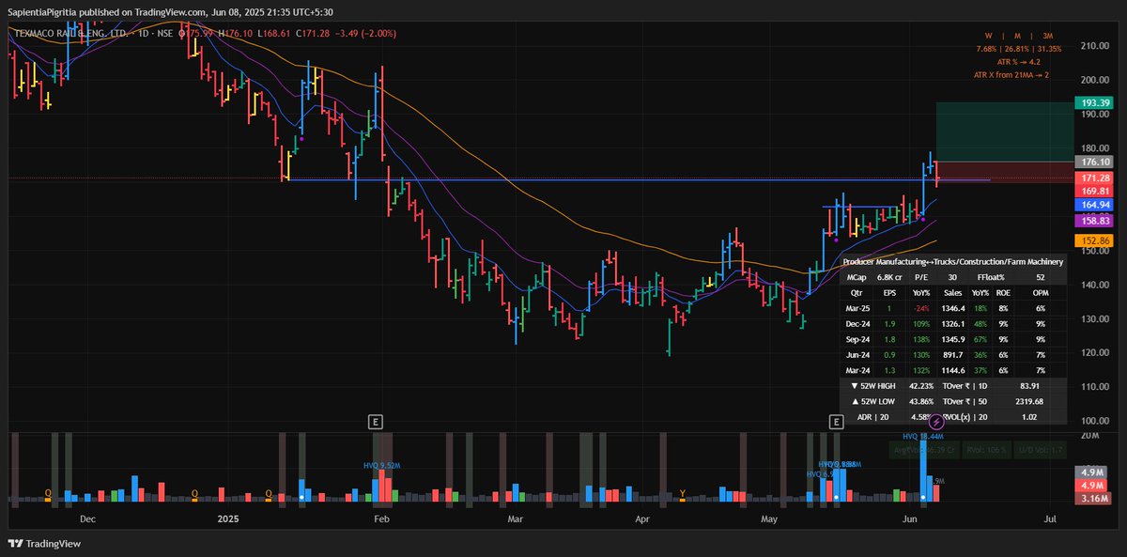
Task: Click the earnings E marker above May volume
Action: click(836, 424)
